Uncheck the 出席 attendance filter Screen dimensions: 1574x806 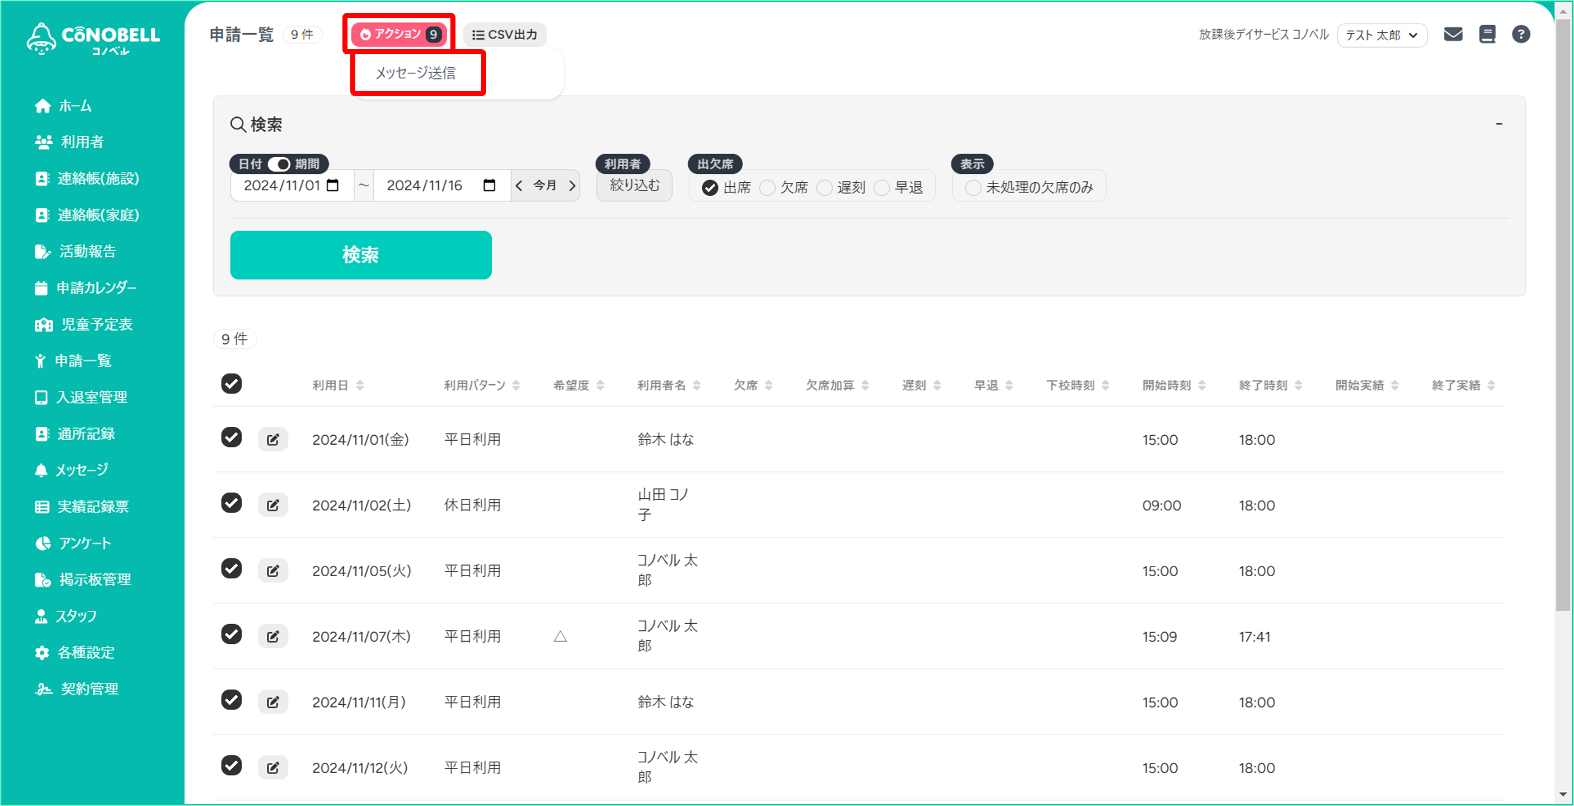[710, 187]
